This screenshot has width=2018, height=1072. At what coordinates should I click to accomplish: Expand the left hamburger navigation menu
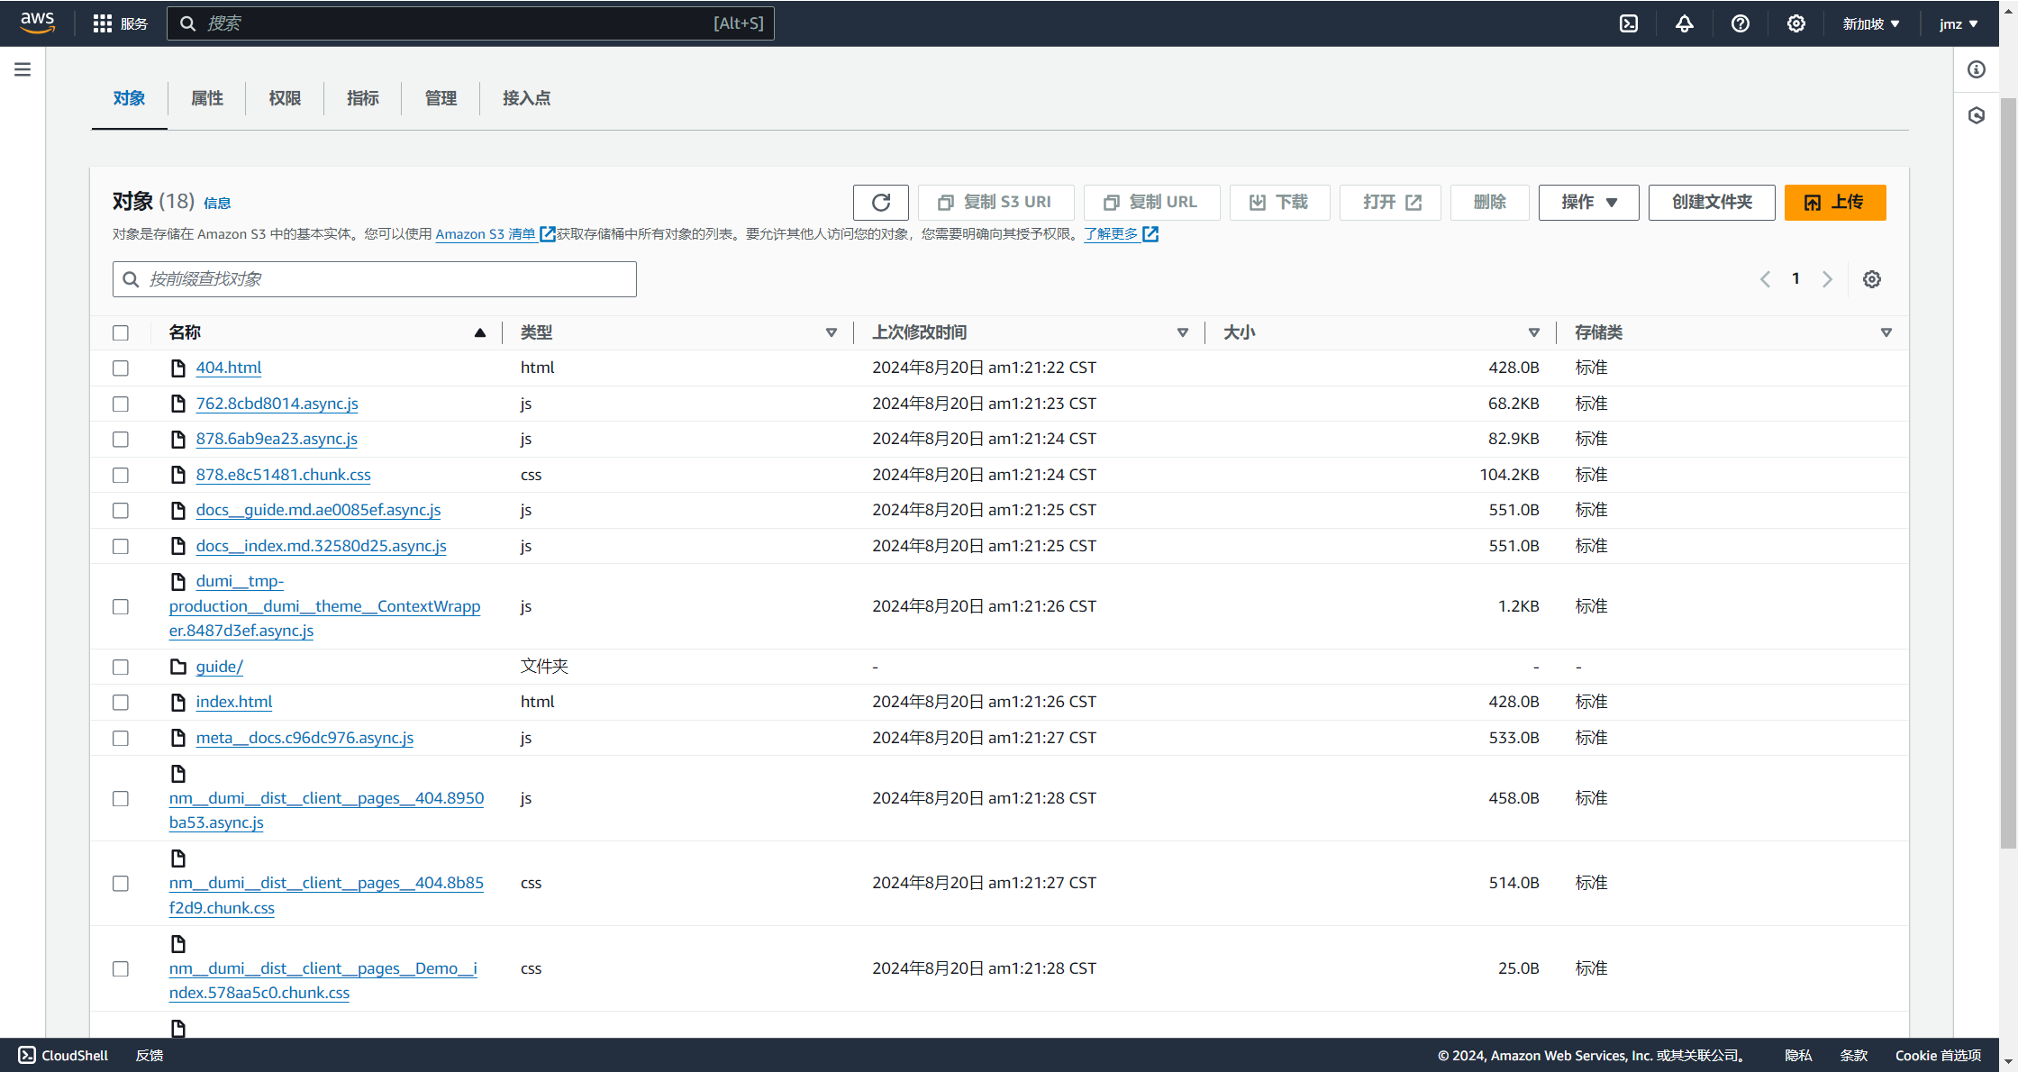click(x=23, y=69)
